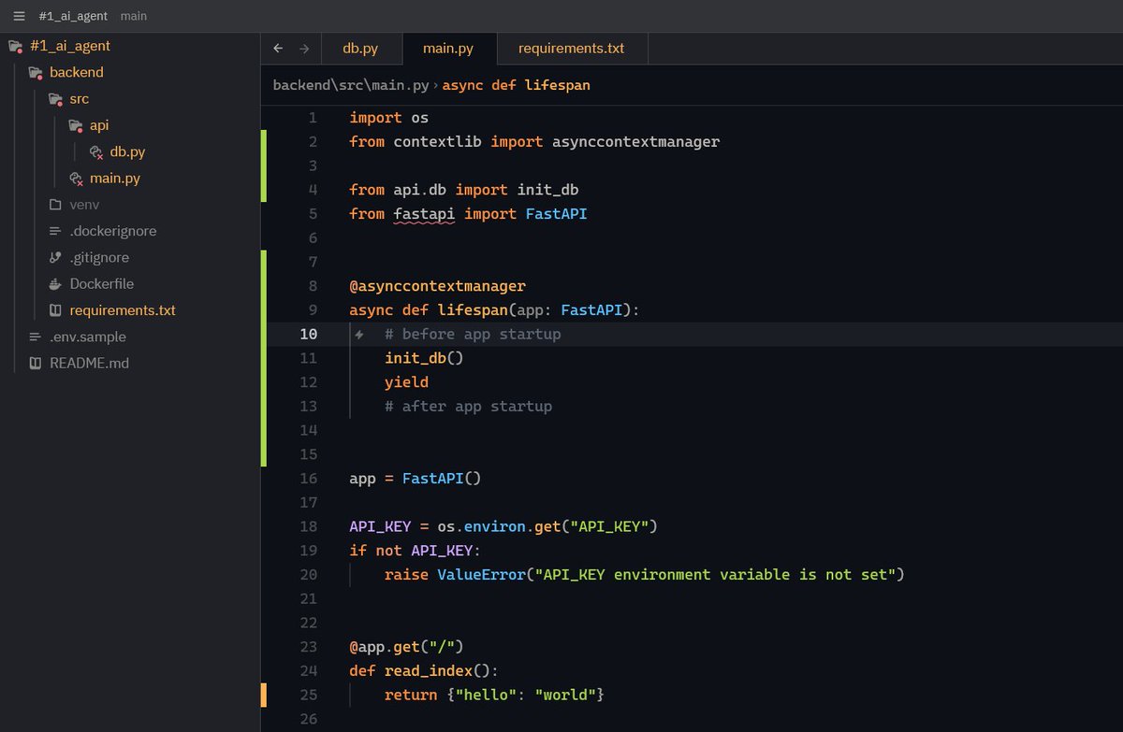Click the #1_ai_agent project title

[73, 16]
